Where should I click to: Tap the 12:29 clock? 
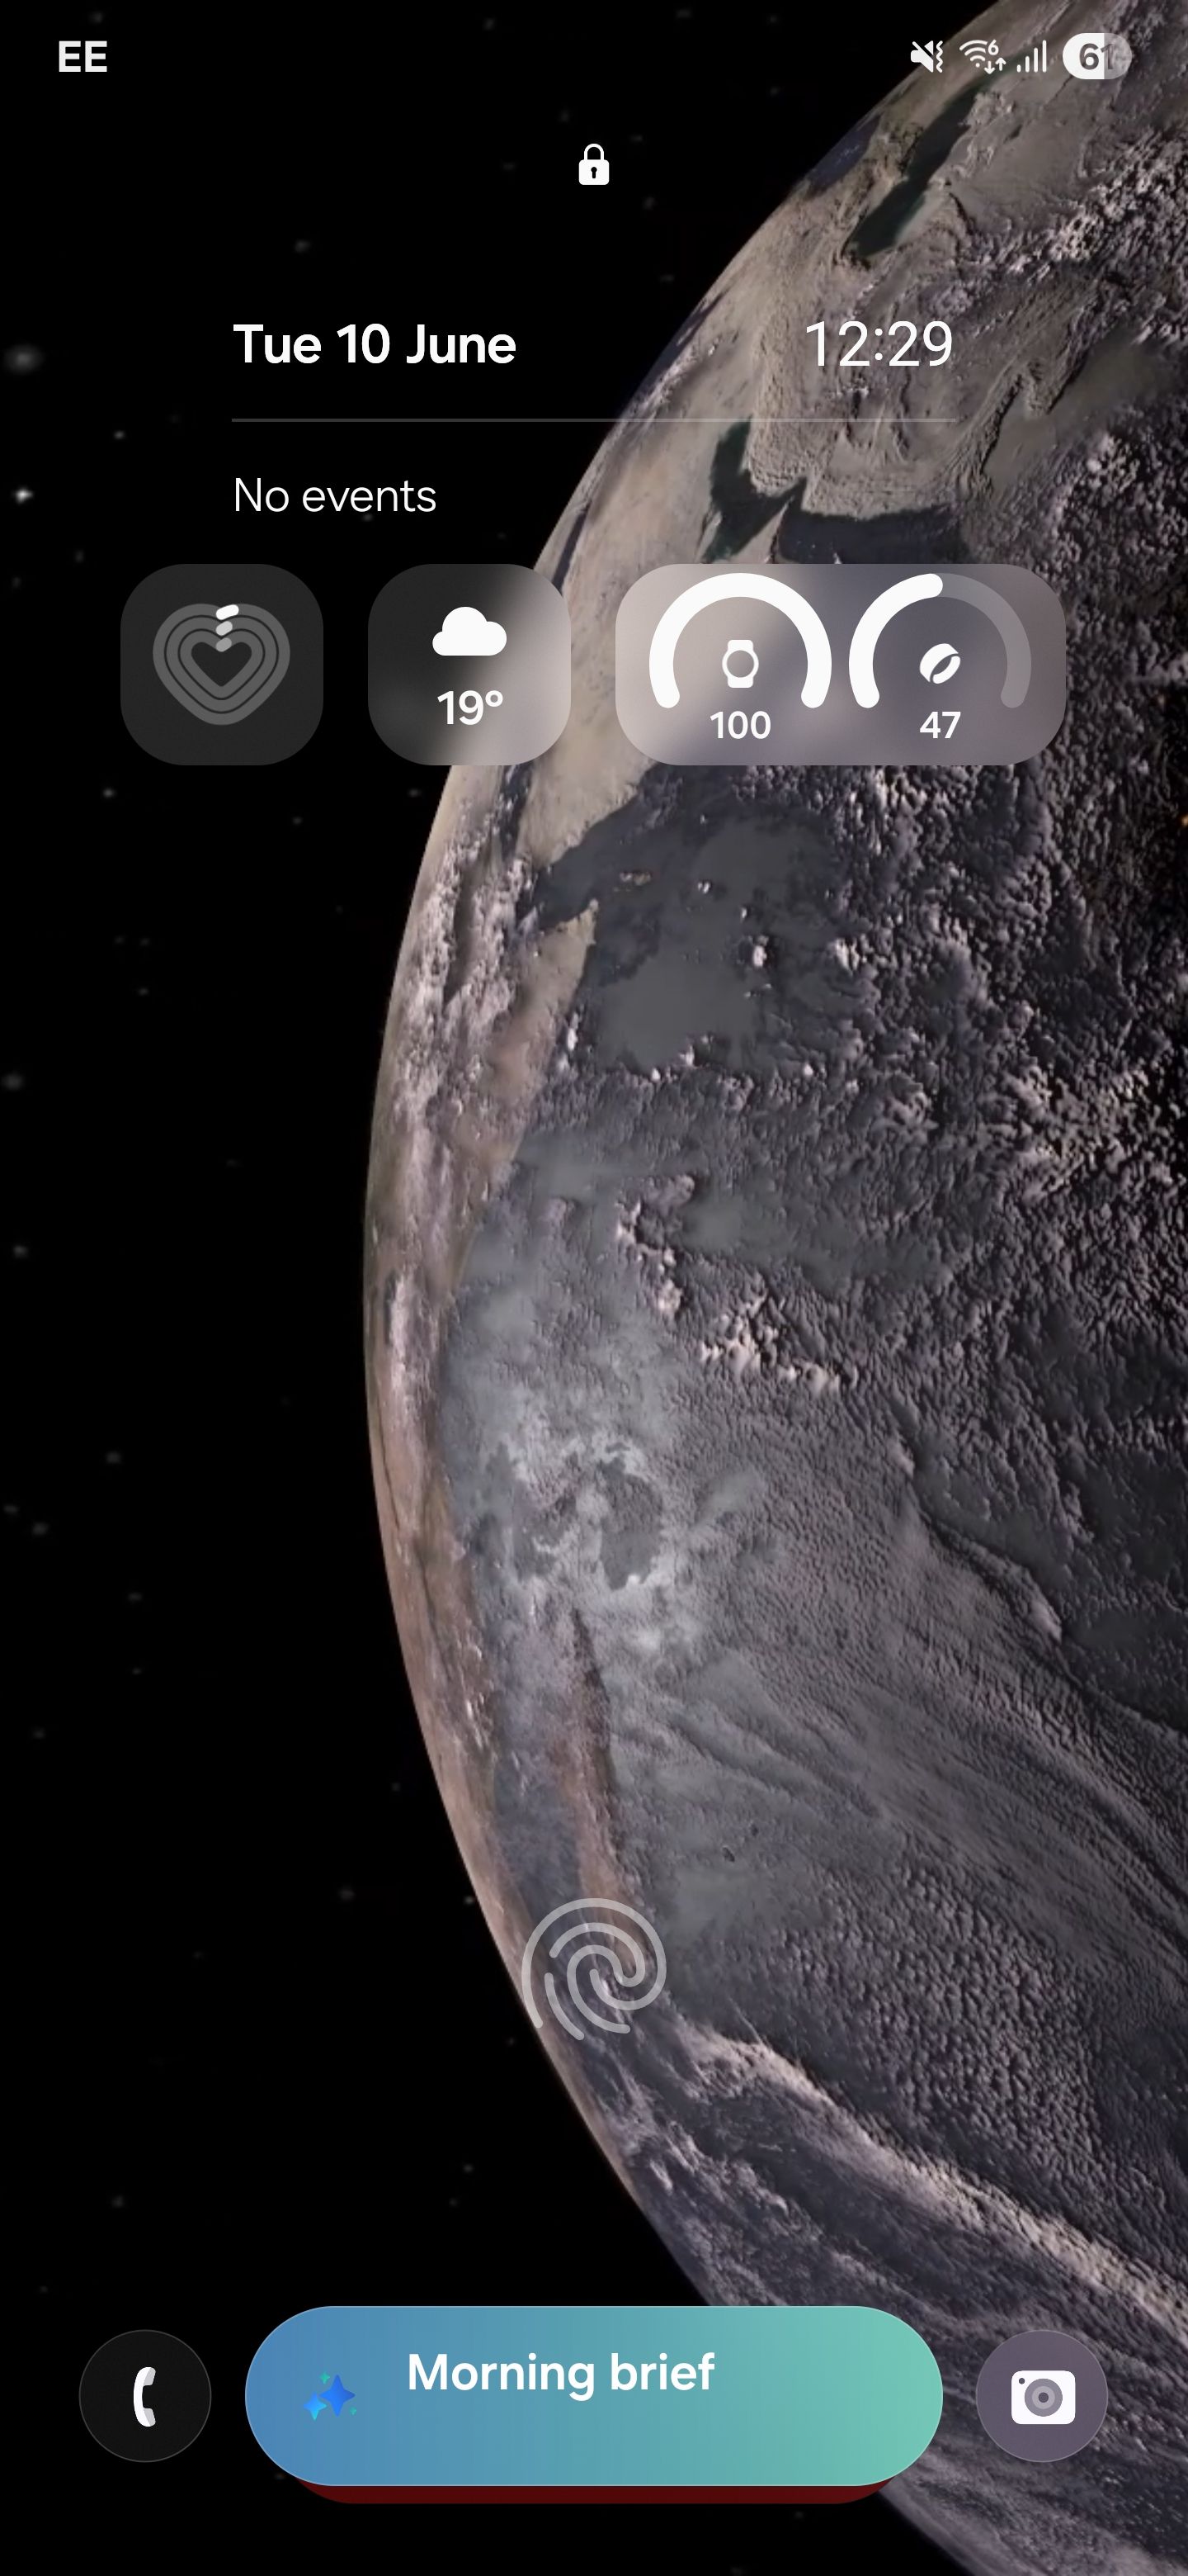(x=879, y=345)
